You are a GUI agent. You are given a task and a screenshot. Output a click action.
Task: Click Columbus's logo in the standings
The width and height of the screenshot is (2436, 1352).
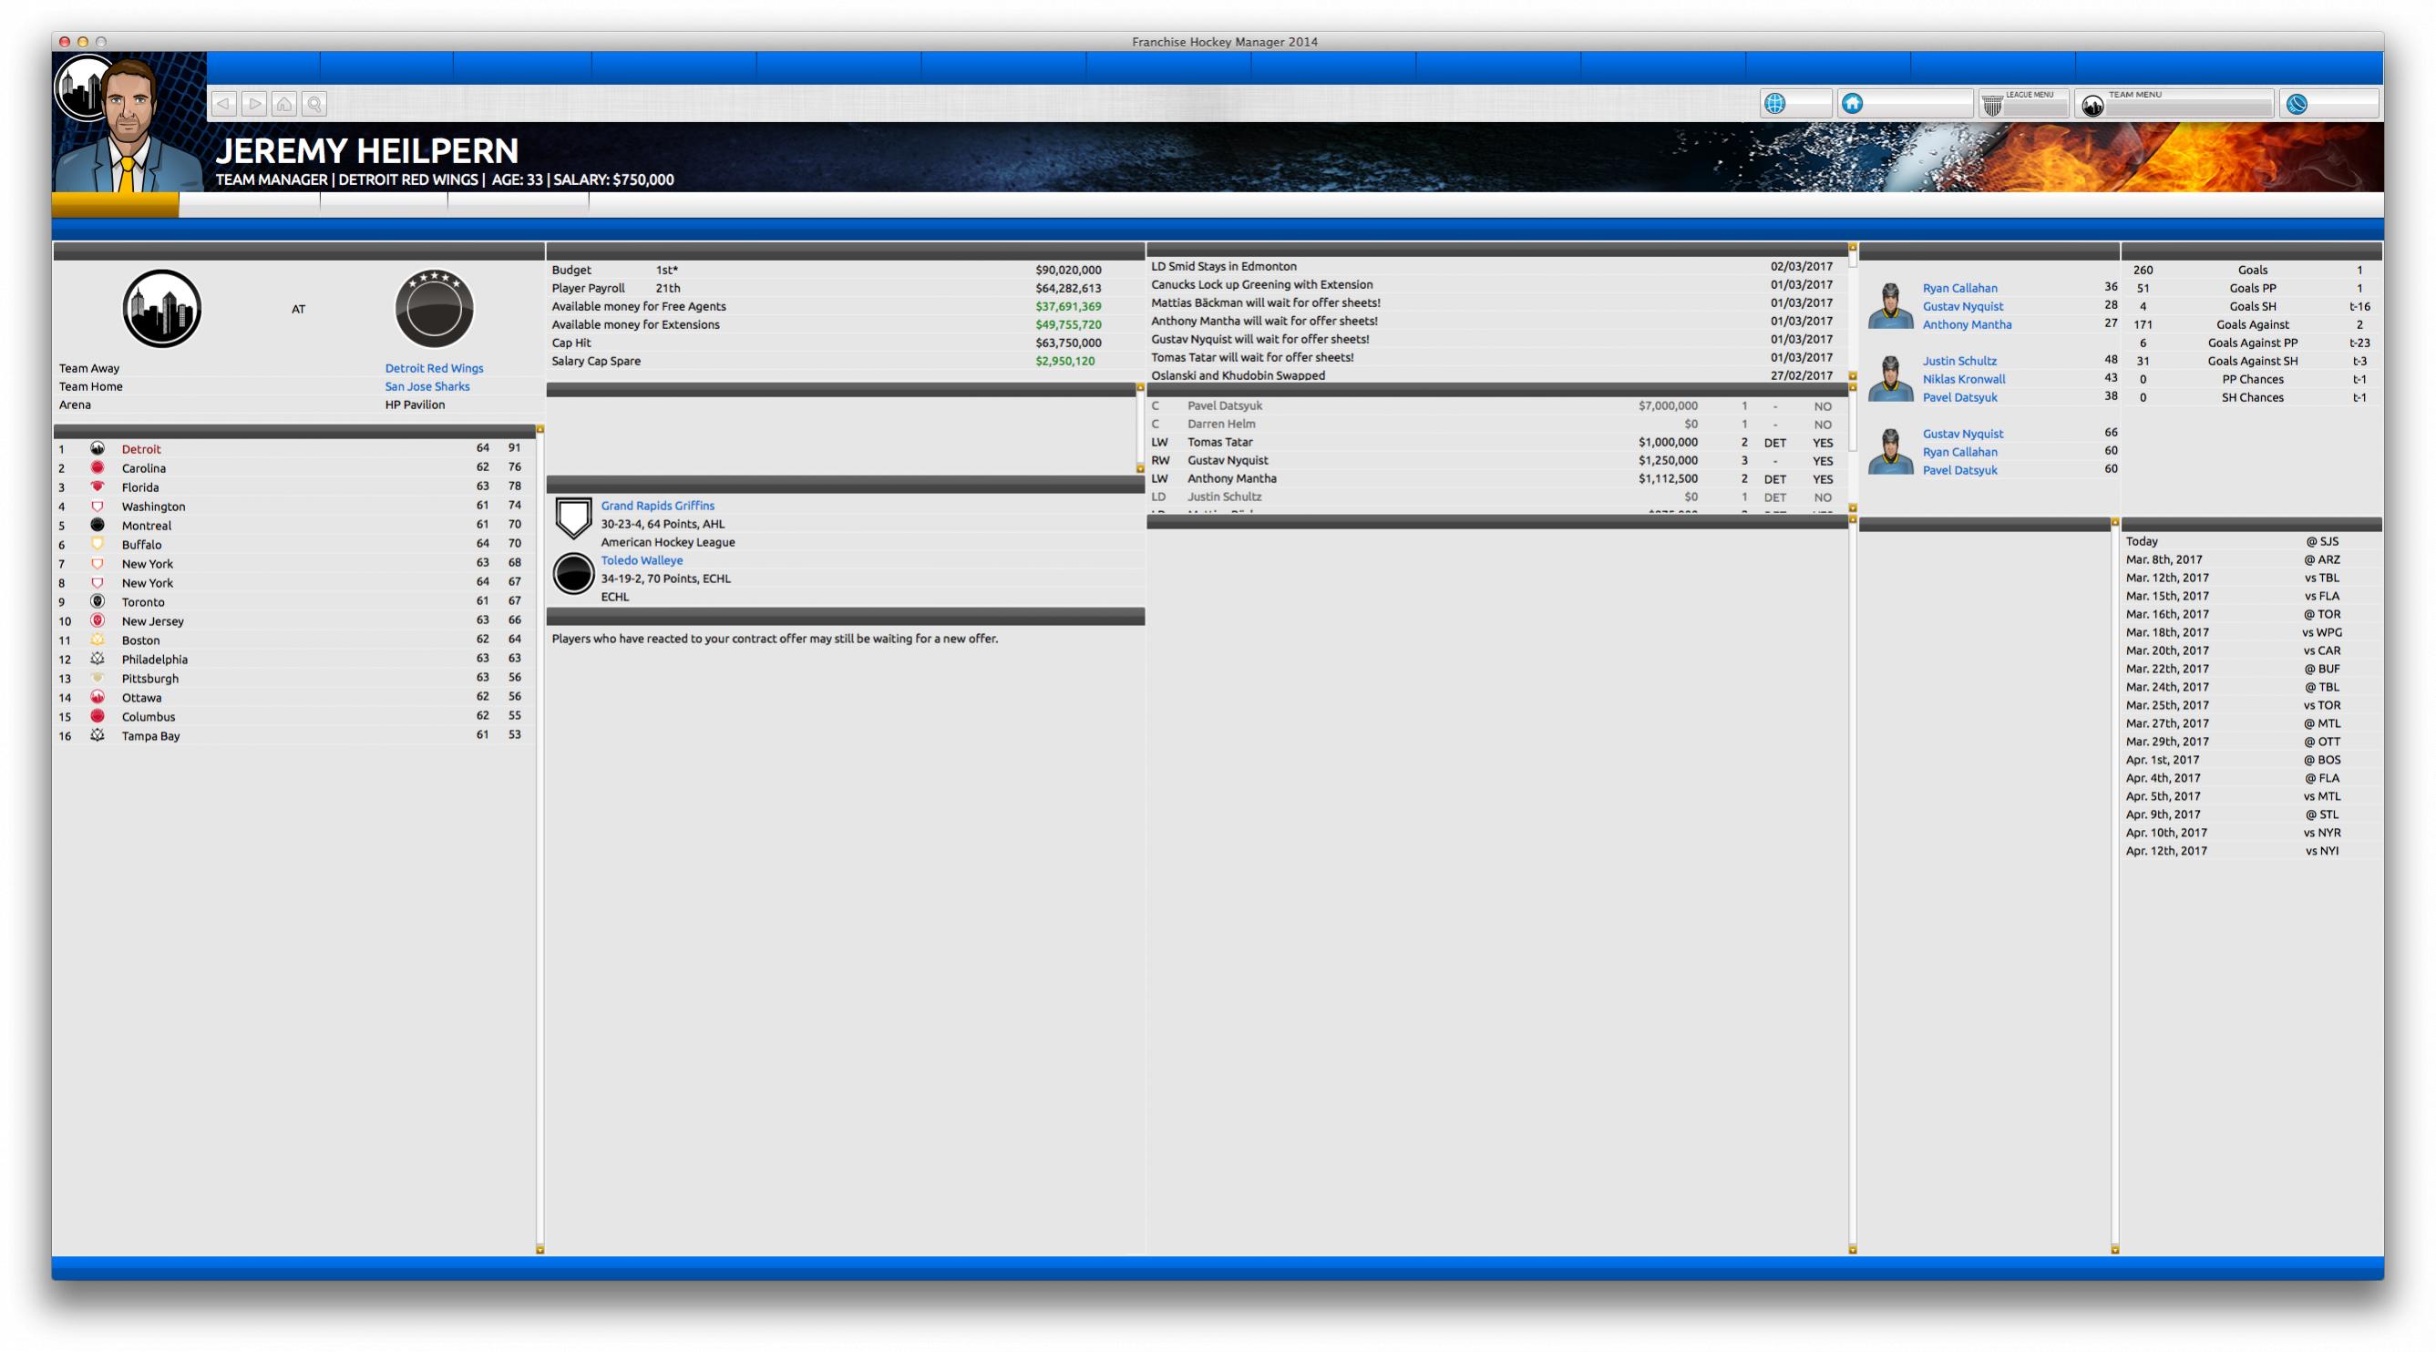[x=98, y=716]
